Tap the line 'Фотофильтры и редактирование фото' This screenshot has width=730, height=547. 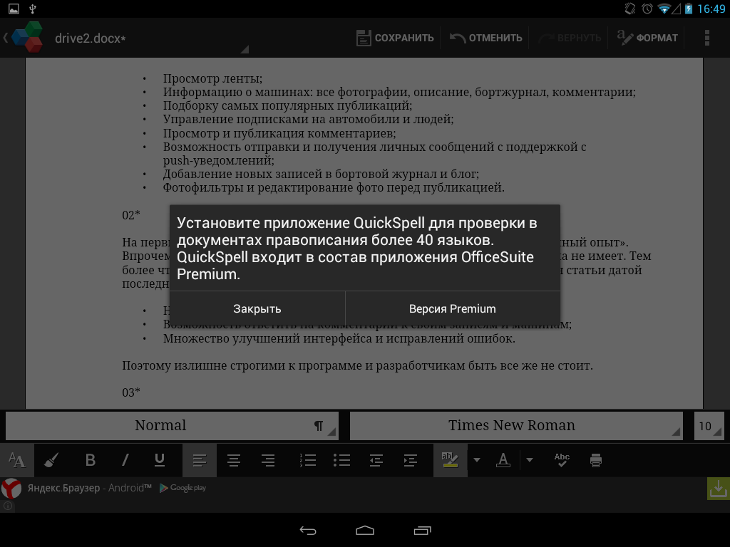[x=334, y=187]
